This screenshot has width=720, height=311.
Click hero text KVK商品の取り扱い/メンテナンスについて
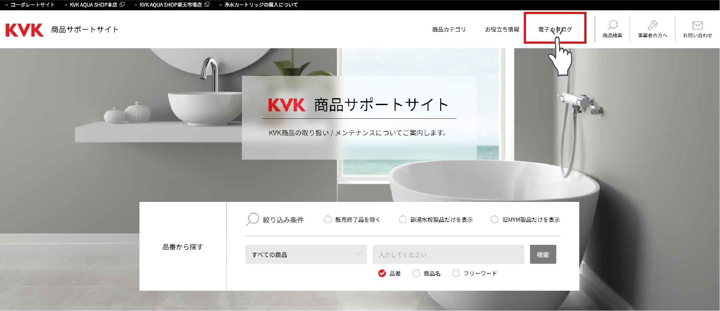358,133
